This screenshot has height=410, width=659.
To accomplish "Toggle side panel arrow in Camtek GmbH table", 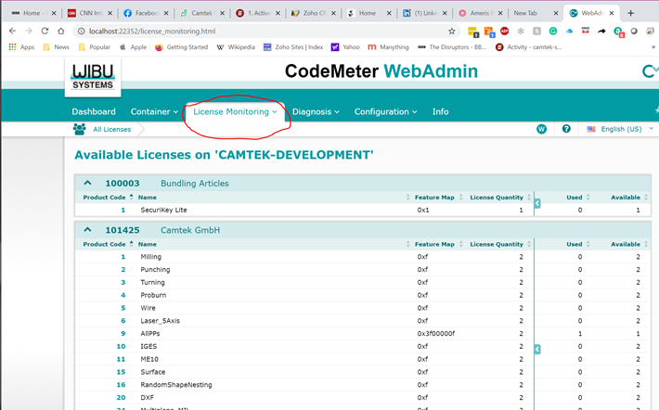I will point(536,348).
